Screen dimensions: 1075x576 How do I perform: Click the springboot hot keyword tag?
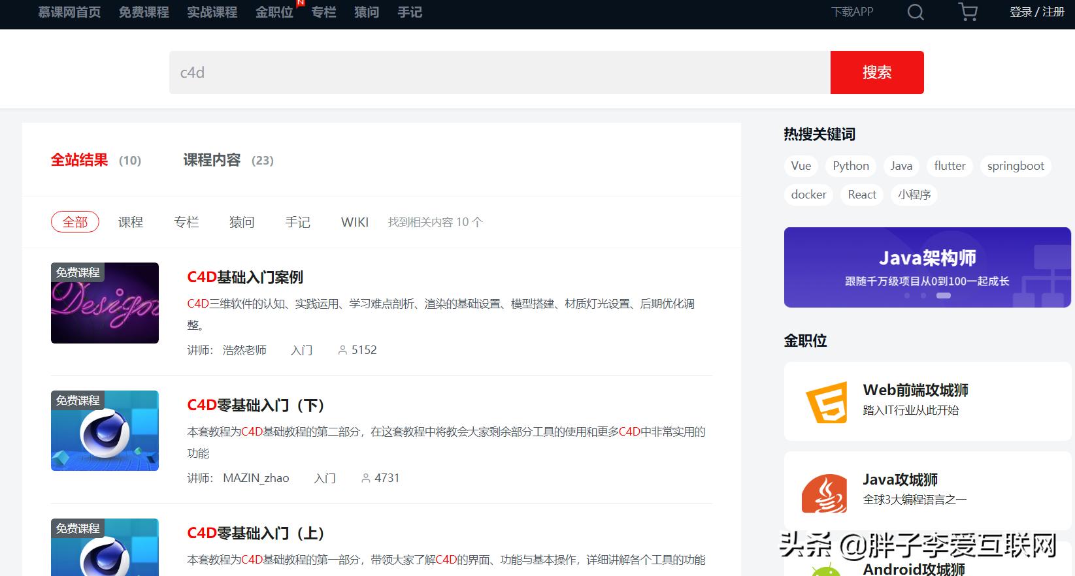1016,166
